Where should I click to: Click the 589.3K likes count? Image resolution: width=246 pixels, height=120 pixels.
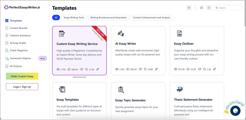coord(134,69)
